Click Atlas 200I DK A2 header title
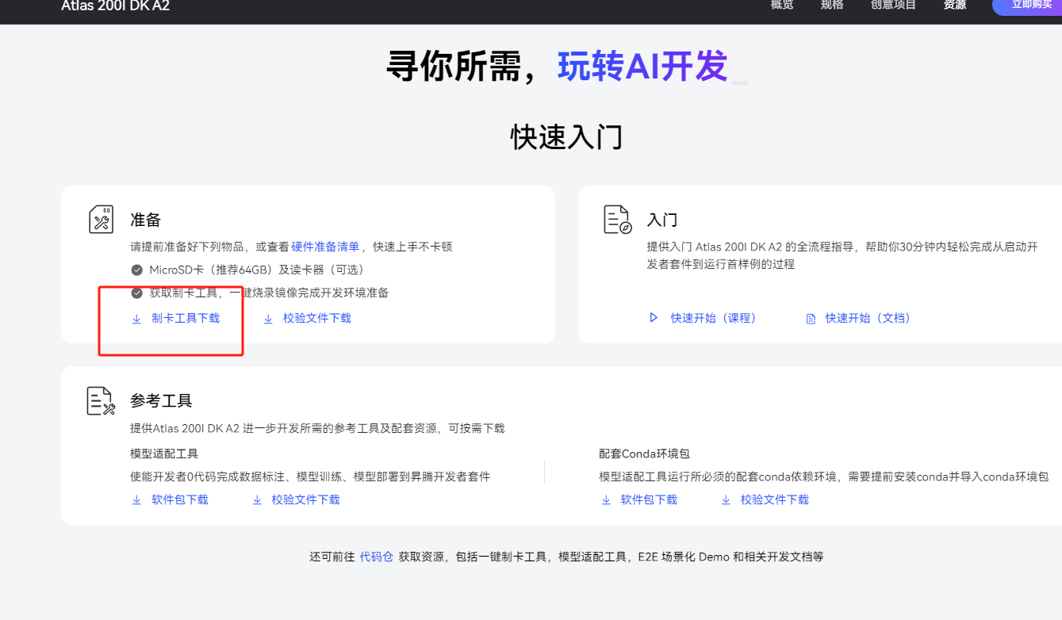The width and height of the screenshot is (1062, 620). [116, 6]
